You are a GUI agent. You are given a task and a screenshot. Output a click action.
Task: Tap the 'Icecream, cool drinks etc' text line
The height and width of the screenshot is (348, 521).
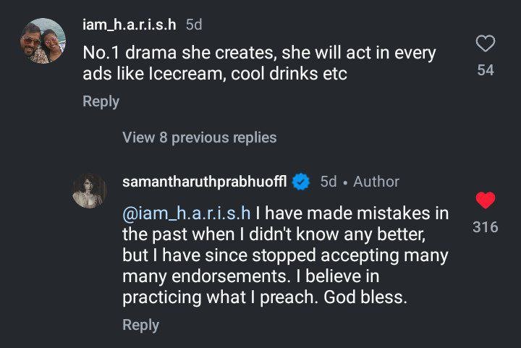click(x=215, y=75)
